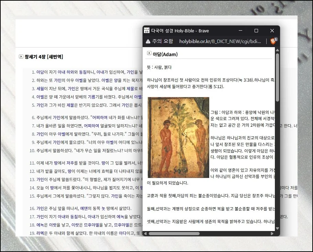Image resolution: width=313 pixels, height=252 pixels.
Task: Click the Adam and Eve painting thumbnail
Action: (x=178, y=137)
